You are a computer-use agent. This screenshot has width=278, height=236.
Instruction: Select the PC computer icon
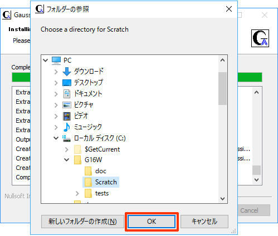(x=56, y=61)
